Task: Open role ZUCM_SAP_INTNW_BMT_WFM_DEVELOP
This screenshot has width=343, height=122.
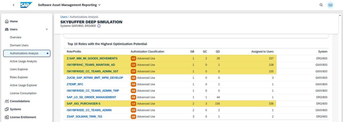Action: (95, 78)
